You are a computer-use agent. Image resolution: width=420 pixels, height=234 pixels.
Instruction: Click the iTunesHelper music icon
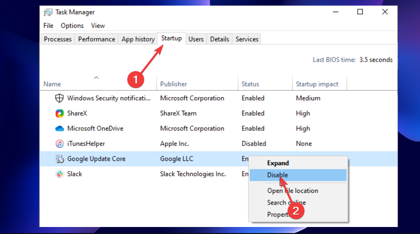(60, 144)
